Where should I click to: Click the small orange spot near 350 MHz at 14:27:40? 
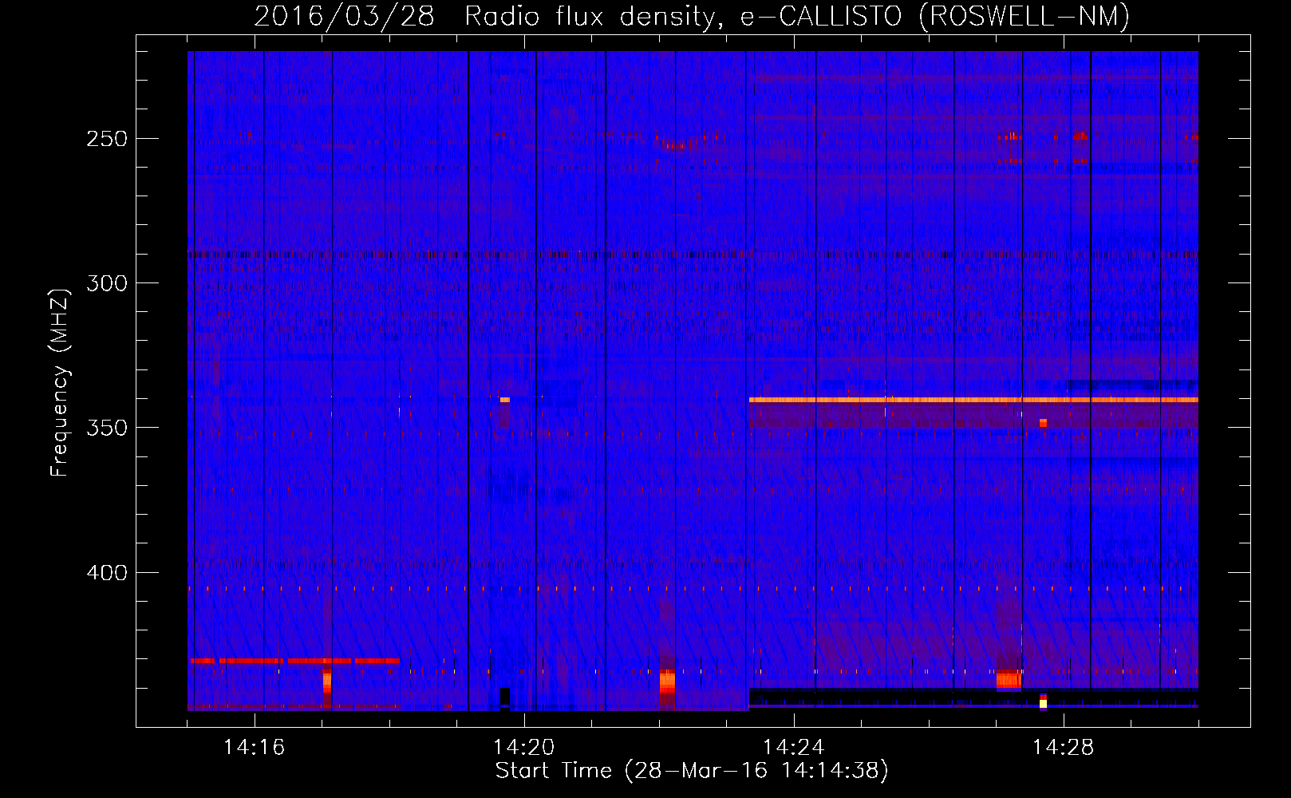pos(1043,423)
